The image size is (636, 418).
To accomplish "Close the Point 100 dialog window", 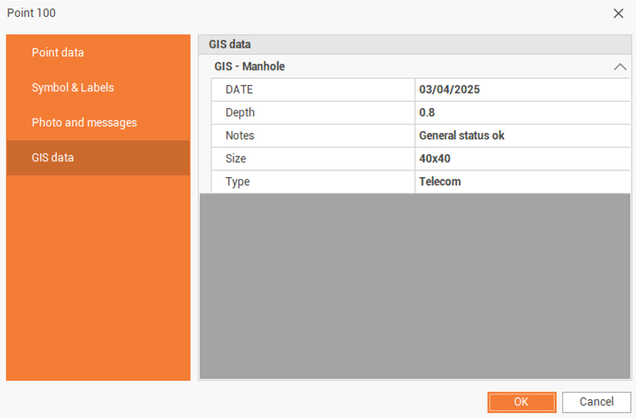I will click(x=619, y=13).
